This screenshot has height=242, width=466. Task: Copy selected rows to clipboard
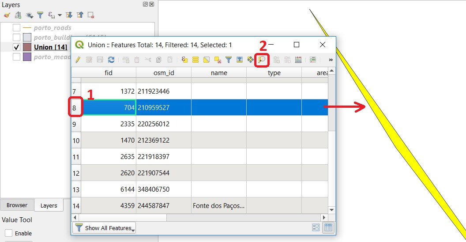click(x=159, y=60)
